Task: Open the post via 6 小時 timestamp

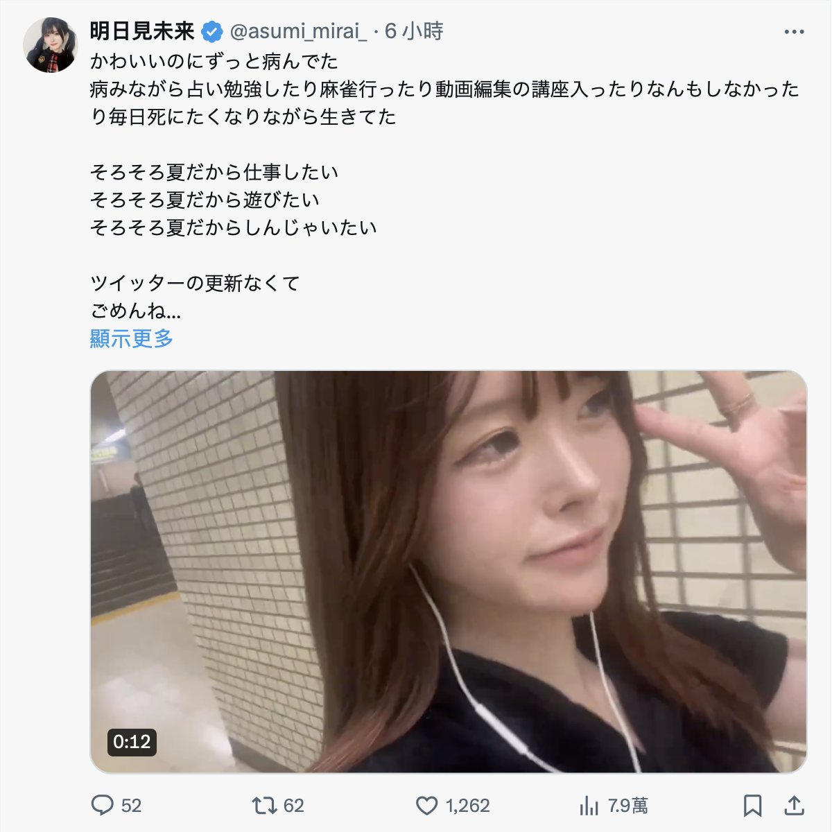Action: click(414, 31)
